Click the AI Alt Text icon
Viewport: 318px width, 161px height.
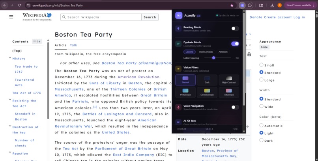click(x=178, y=122)
